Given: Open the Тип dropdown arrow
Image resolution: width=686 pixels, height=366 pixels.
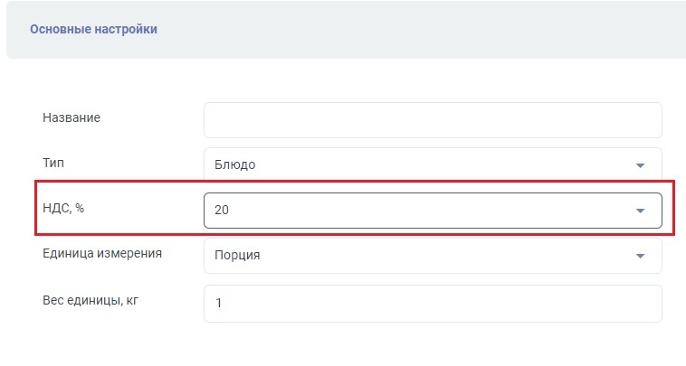Looking at the screenshot, I should click(x=640, y=166).
